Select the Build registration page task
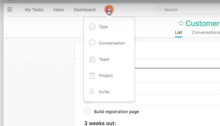220x126 pixels. pos(116,112)
